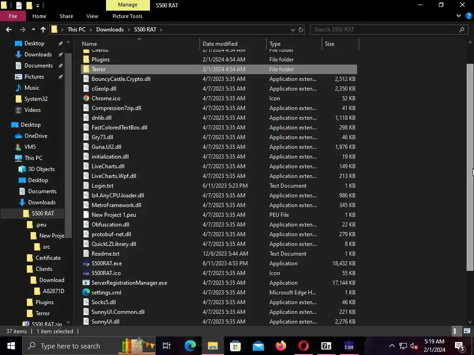This screenshot has width=474, height=355.
Task: Click the New Project 1.peu file icon
Action: click(x=86, y=215)
